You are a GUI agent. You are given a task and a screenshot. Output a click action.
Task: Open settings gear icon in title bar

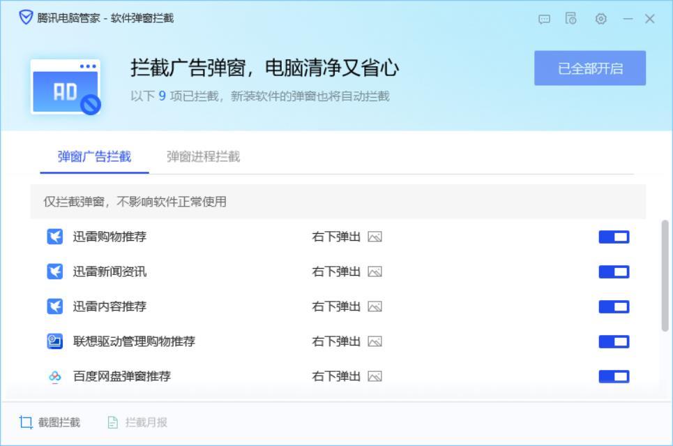[601, 19]
